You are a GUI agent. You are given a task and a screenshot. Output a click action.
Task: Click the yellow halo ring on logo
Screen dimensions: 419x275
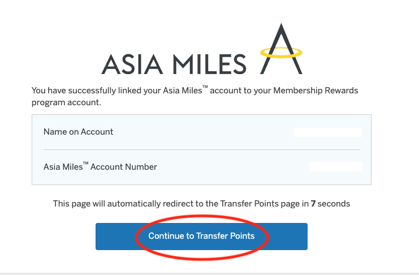pos(281,53)
